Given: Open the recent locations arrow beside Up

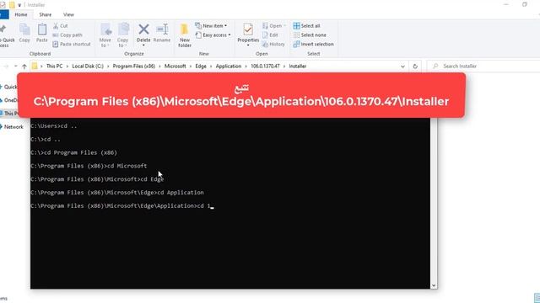Looking at the screenshot, I should (15, 66).
